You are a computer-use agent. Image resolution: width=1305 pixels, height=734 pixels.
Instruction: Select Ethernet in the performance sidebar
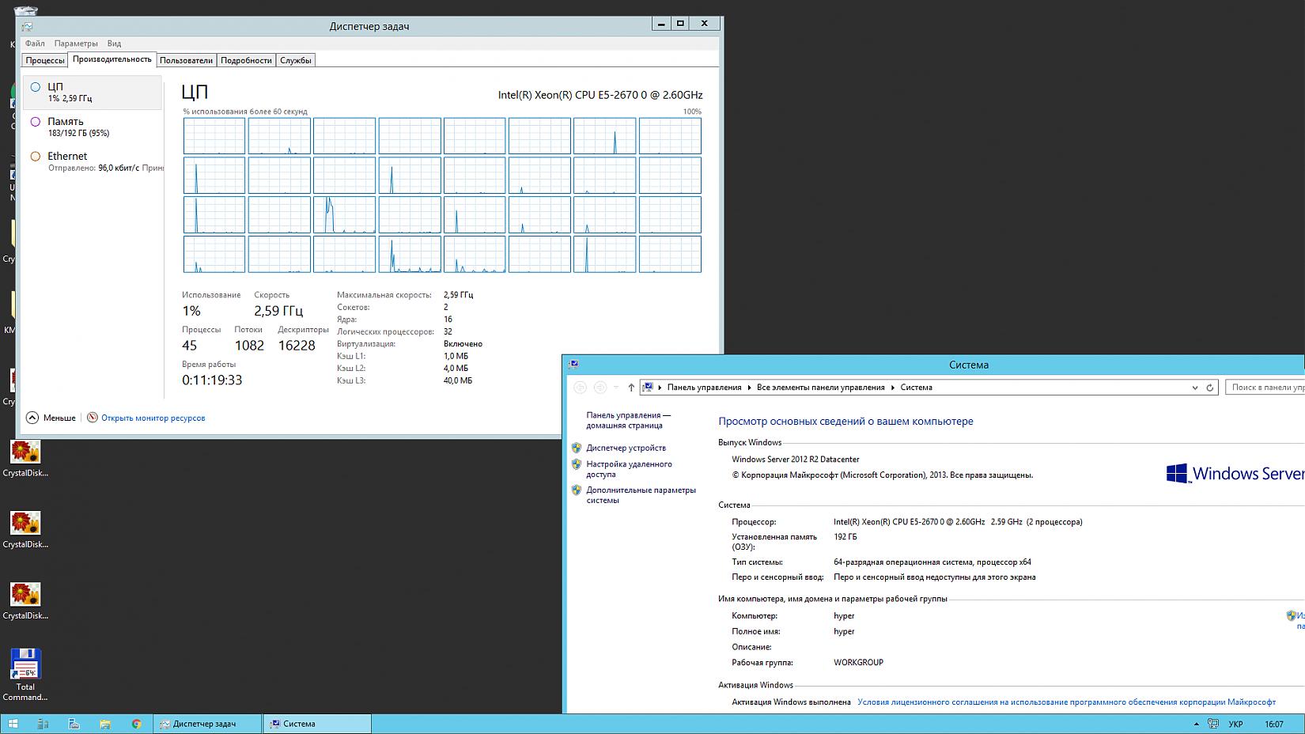coord(67,157)
